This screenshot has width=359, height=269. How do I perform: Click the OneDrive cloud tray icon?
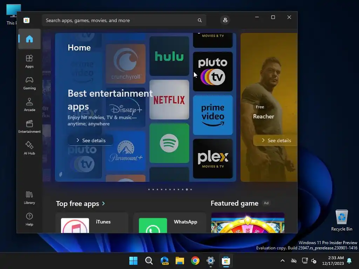pyautogui.click(x=294, y=261)
